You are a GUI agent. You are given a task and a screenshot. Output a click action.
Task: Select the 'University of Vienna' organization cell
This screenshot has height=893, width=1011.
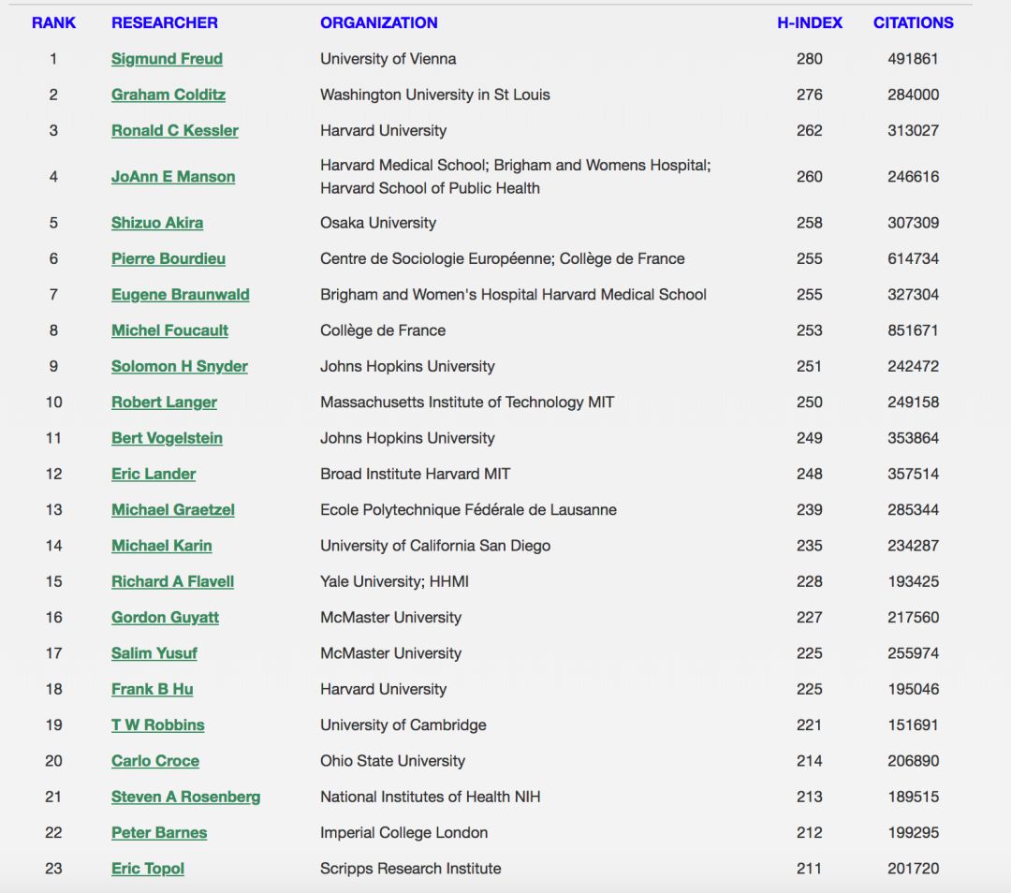(388, 59)
